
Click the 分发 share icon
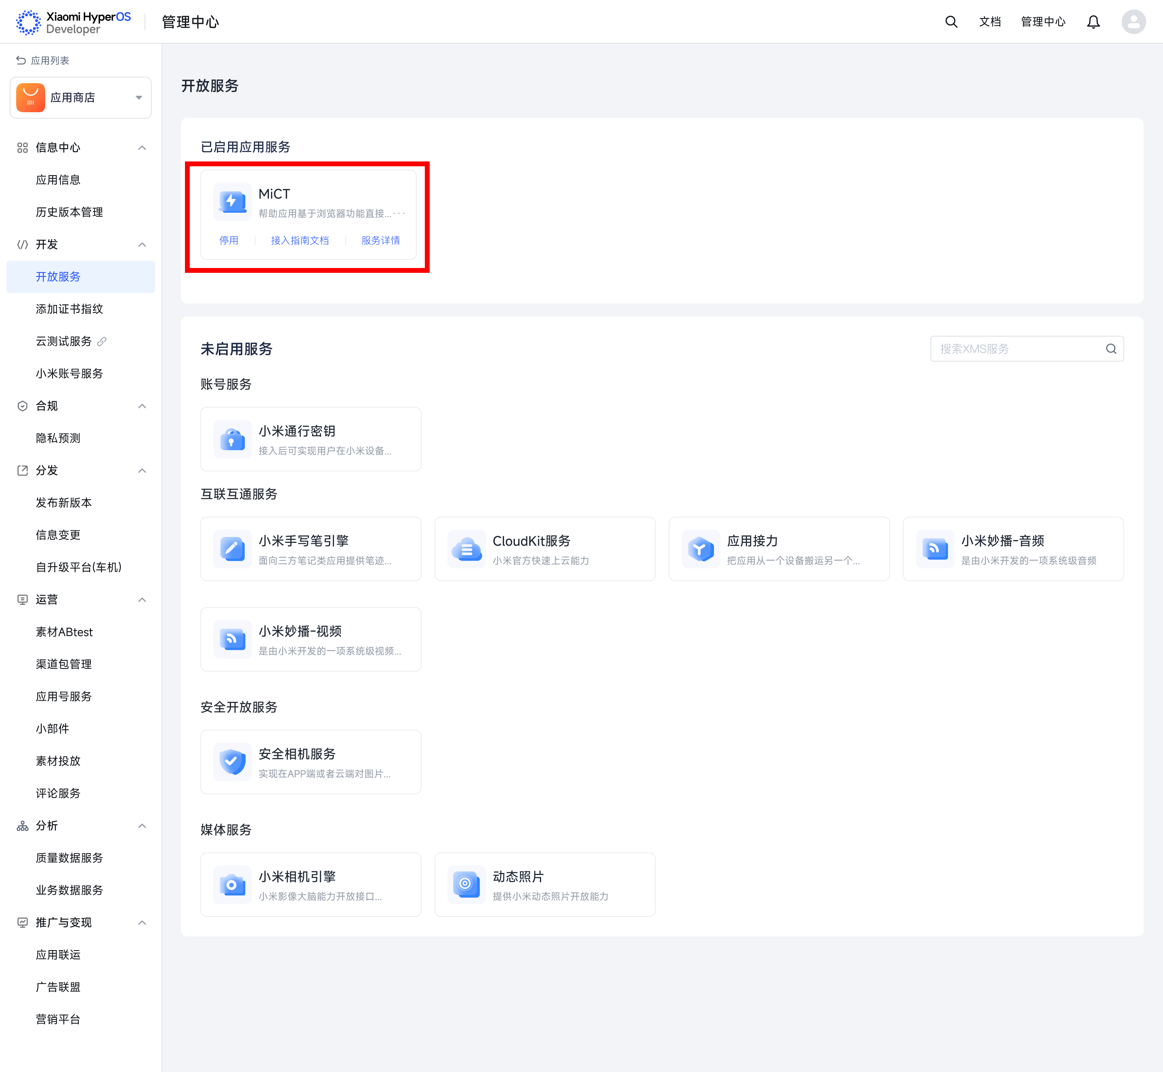23,471
